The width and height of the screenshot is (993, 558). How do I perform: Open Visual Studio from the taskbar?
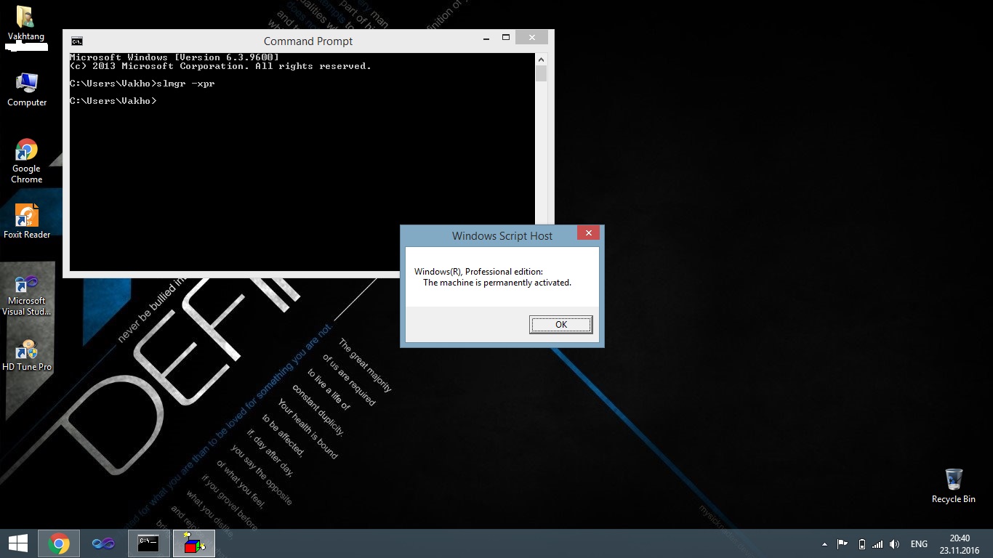tap(103, 543)
